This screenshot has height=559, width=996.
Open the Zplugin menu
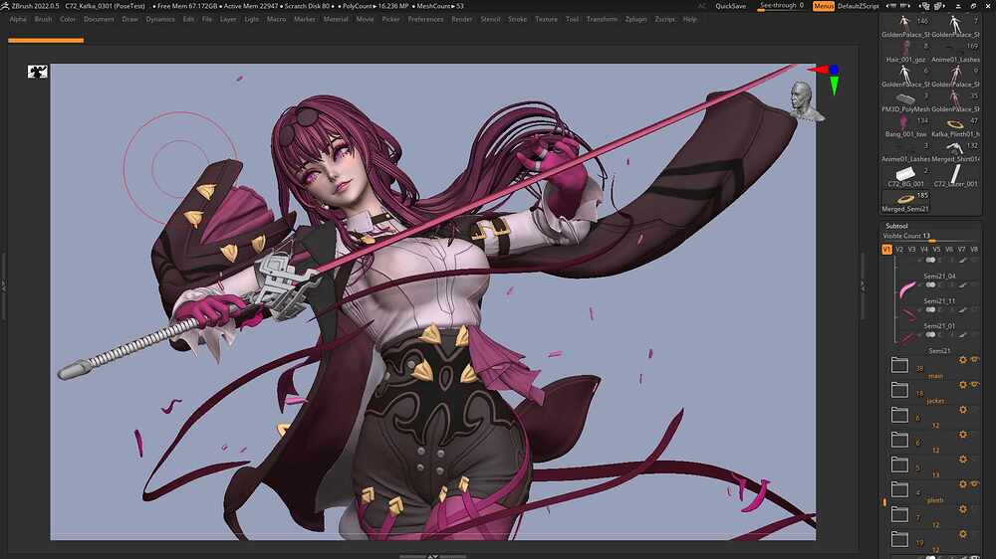(x=635, y=19)
